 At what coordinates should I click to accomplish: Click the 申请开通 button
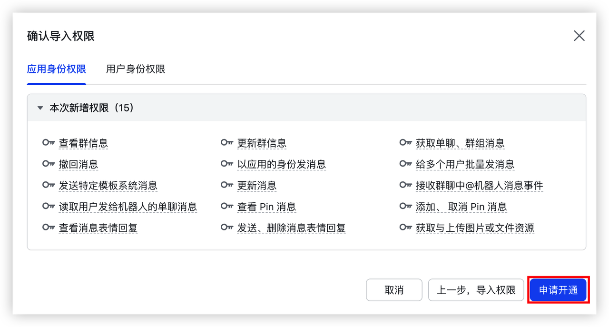click(558, 290)
